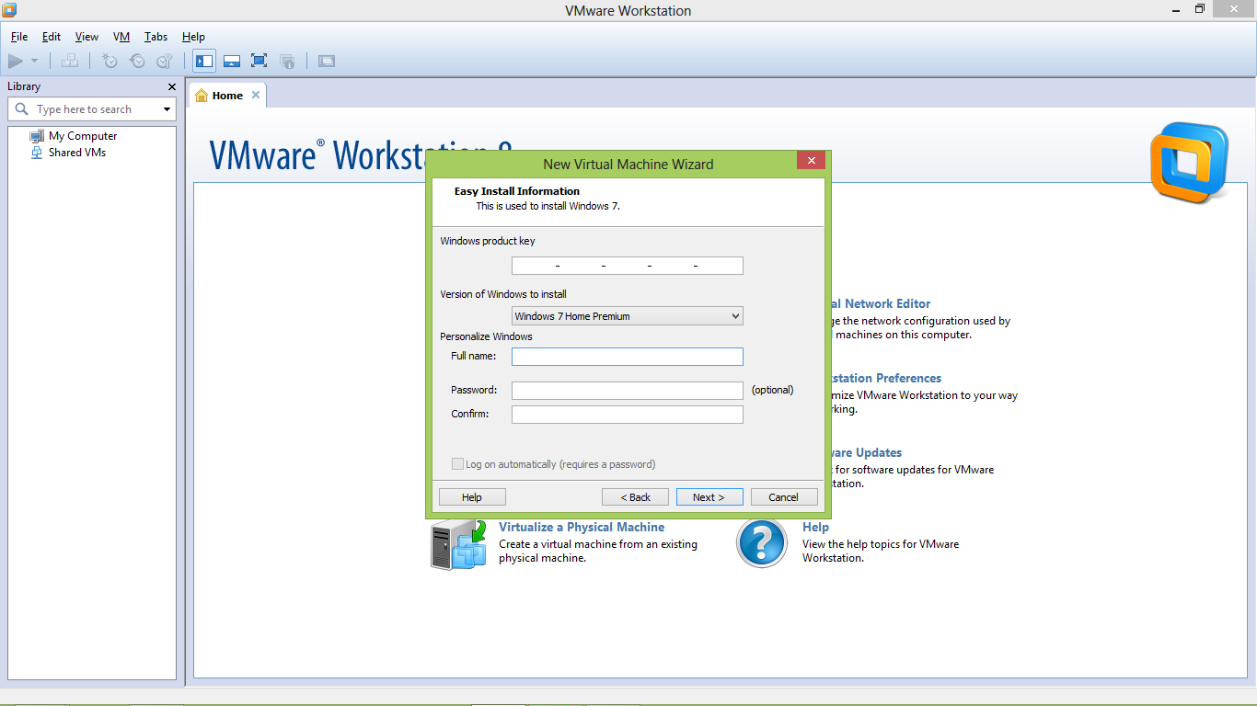
Task: Click the Full Screen mode toolbar icon
Action: click(x=259, y=61)
